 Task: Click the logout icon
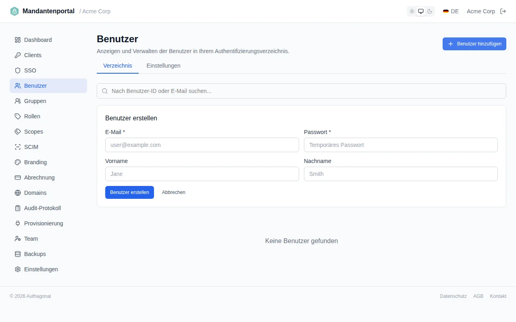coord(503,11)
